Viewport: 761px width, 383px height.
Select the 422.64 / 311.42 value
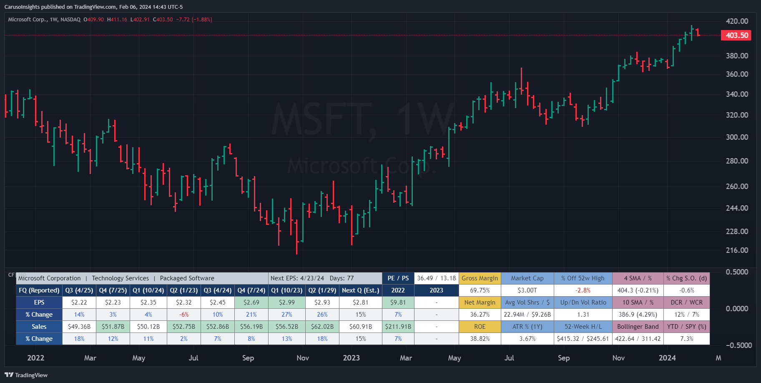tap(638, 339)
